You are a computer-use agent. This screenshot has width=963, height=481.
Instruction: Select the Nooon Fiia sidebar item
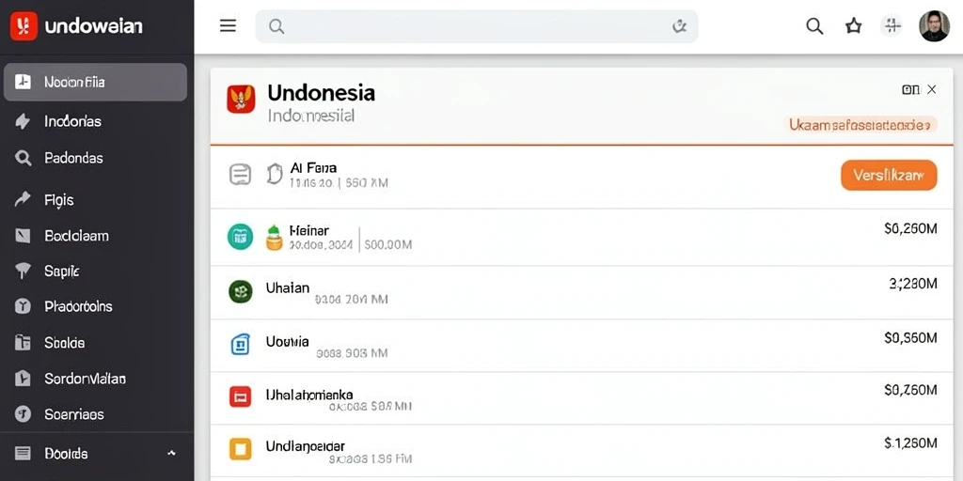click(x=95, y=82)
